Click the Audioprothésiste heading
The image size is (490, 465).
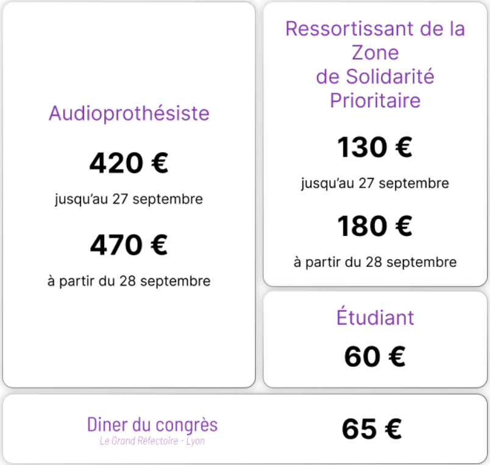[x=129, y=113]
